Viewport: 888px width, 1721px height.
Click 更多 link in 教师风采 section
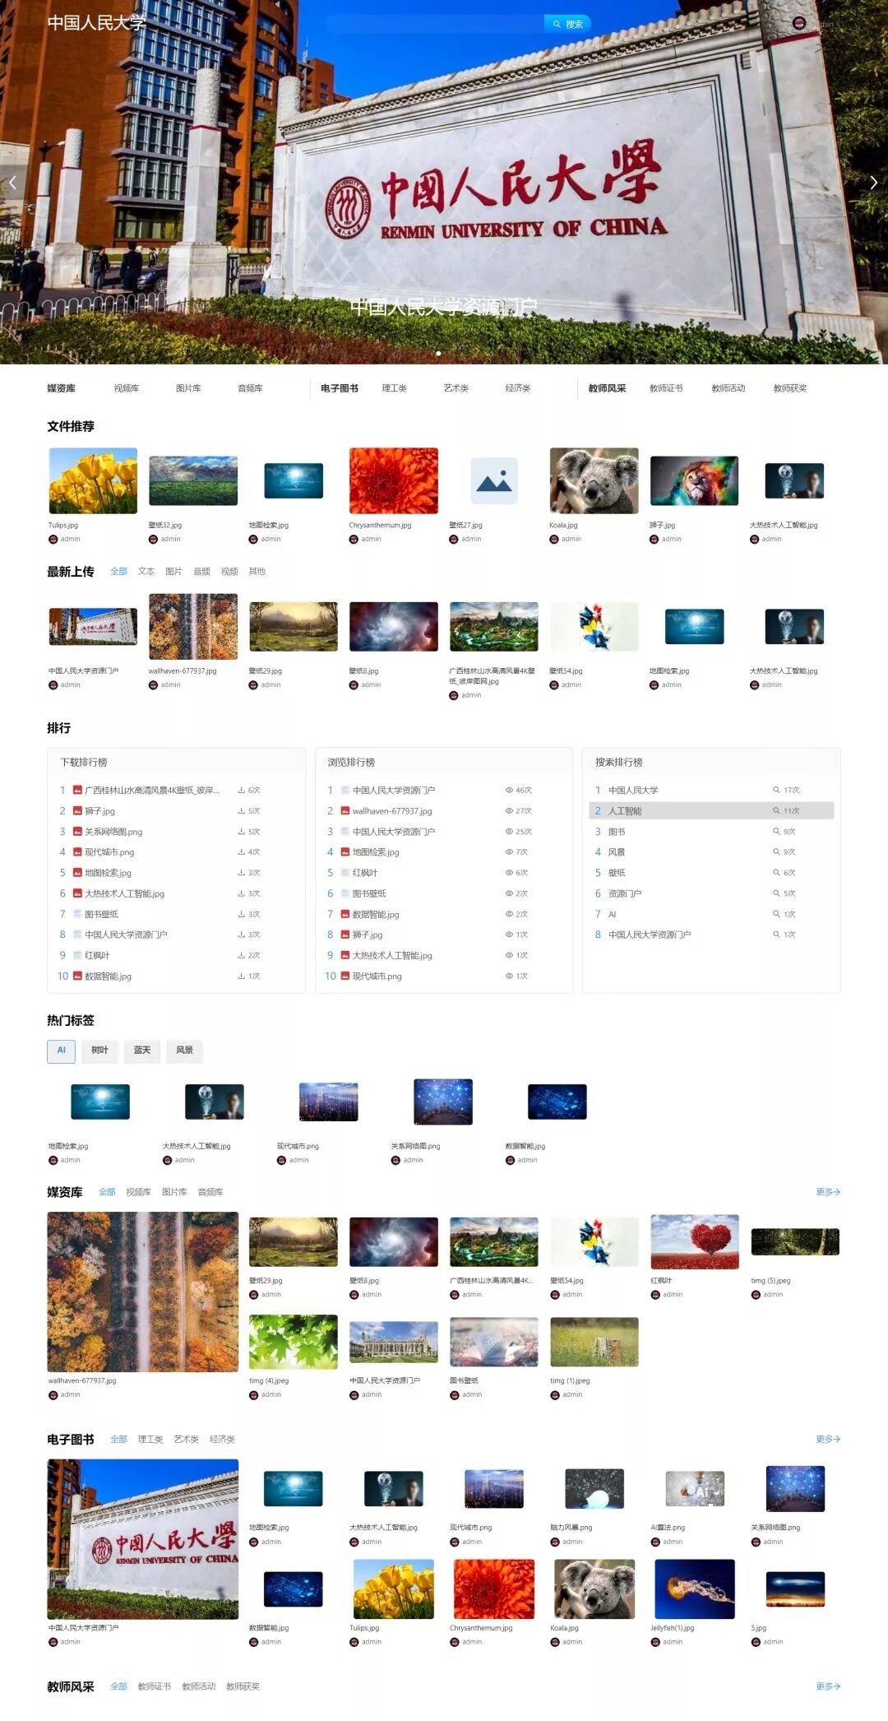[828, 1686]
